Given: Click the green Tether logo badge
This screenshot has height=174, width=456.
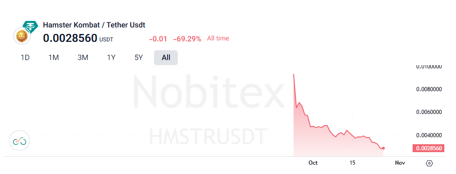Looking at the screenshot, I should coord(30,27).
